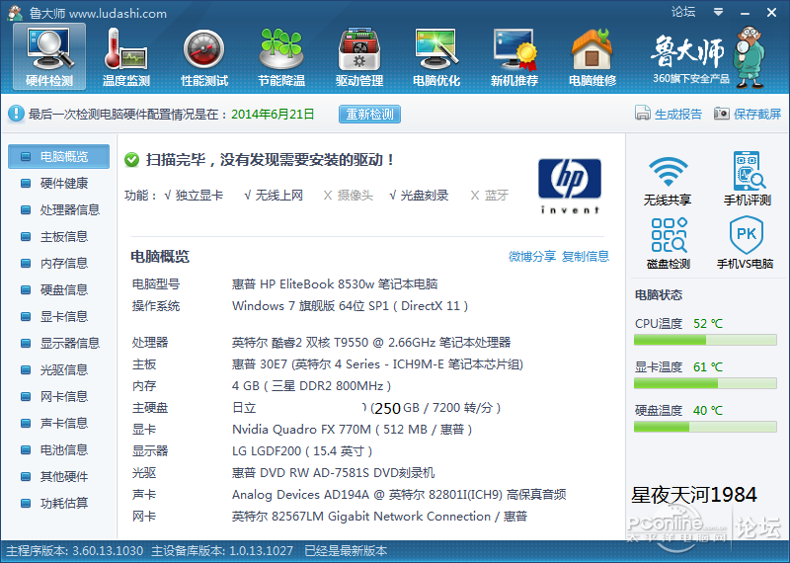Click the DVD RW AD-7581S drive text
The height and width of the screenshot is (563, 790).
[333, 473]
